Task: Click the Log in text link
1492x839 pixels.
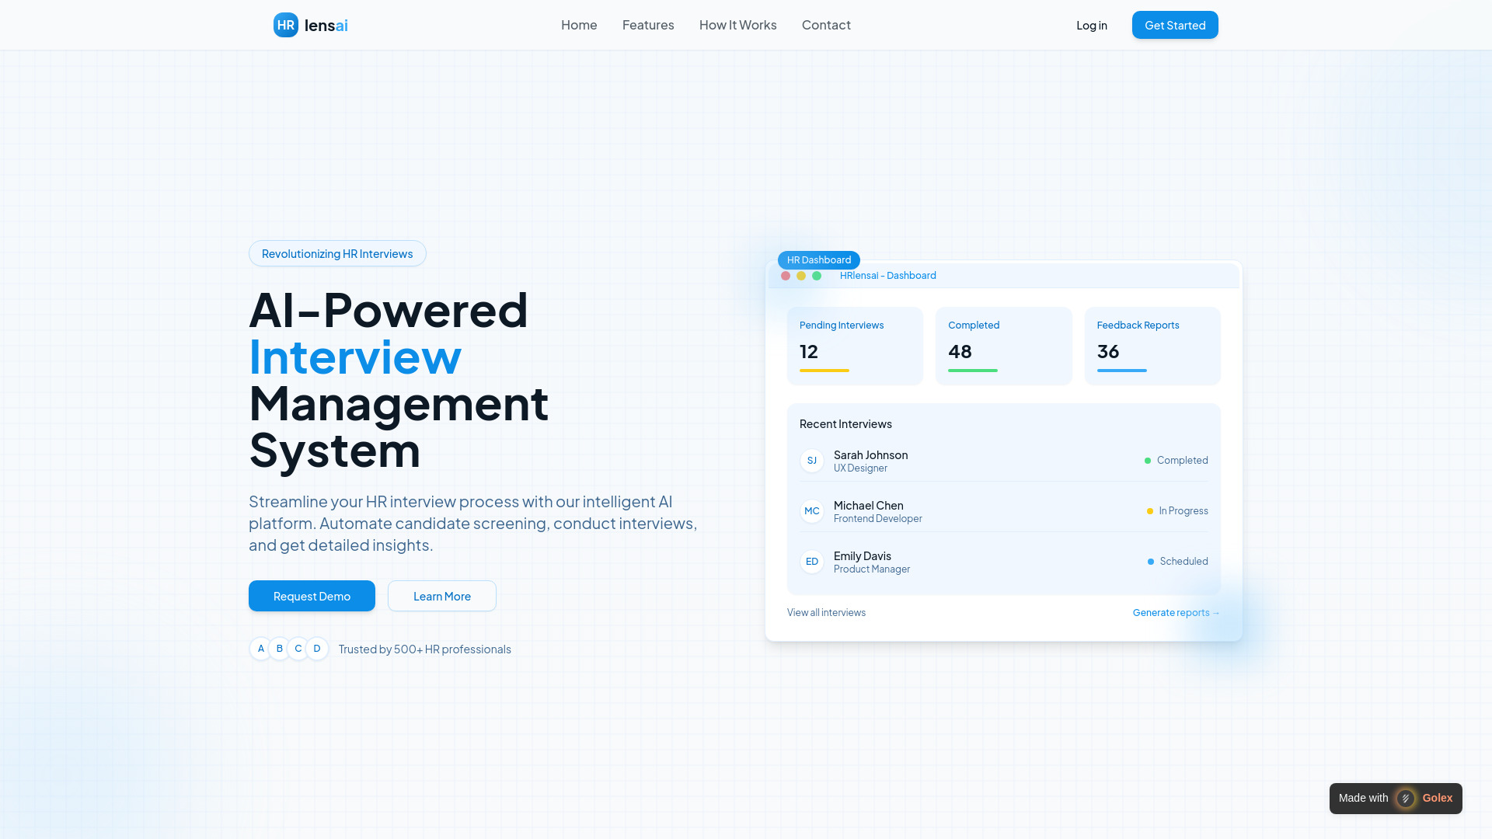Action: 1091,25
